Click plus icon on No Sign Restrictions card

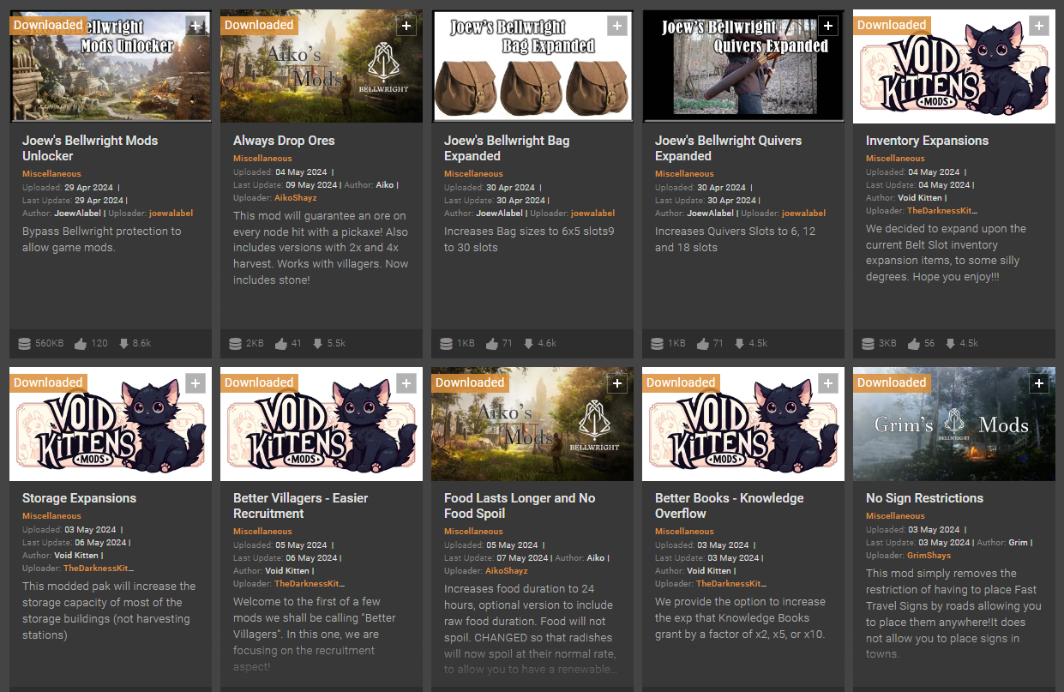pyautogui.click(x=1039, y=384)
